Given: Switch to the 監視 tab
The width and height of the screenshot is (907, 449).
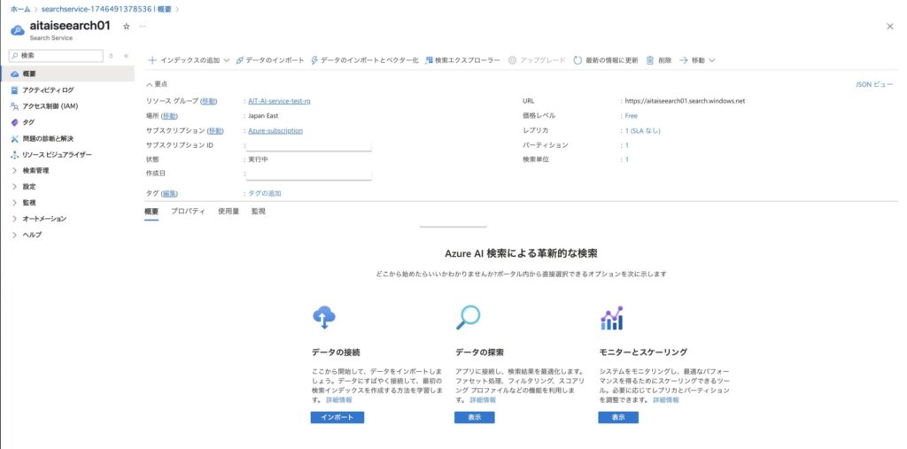Looking at the screenshot, I should 259,212.
